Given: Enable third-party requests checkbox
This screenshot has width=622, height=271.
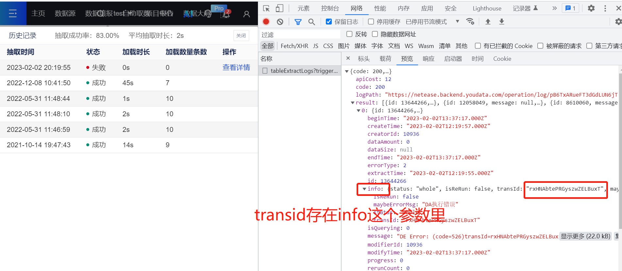Looking at the screenshot, I should (x=589, y=46).
